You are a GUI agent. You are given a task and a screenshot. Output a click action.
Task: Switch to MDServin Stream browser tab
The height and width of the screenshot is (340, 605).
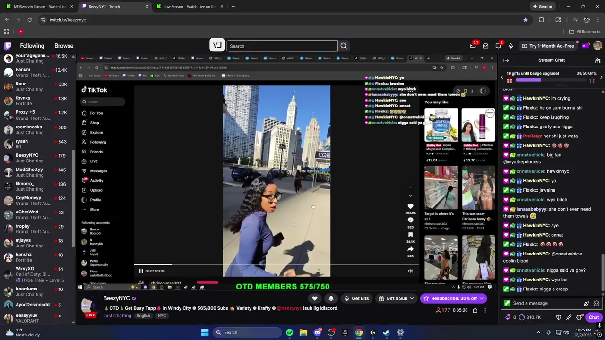40,7
